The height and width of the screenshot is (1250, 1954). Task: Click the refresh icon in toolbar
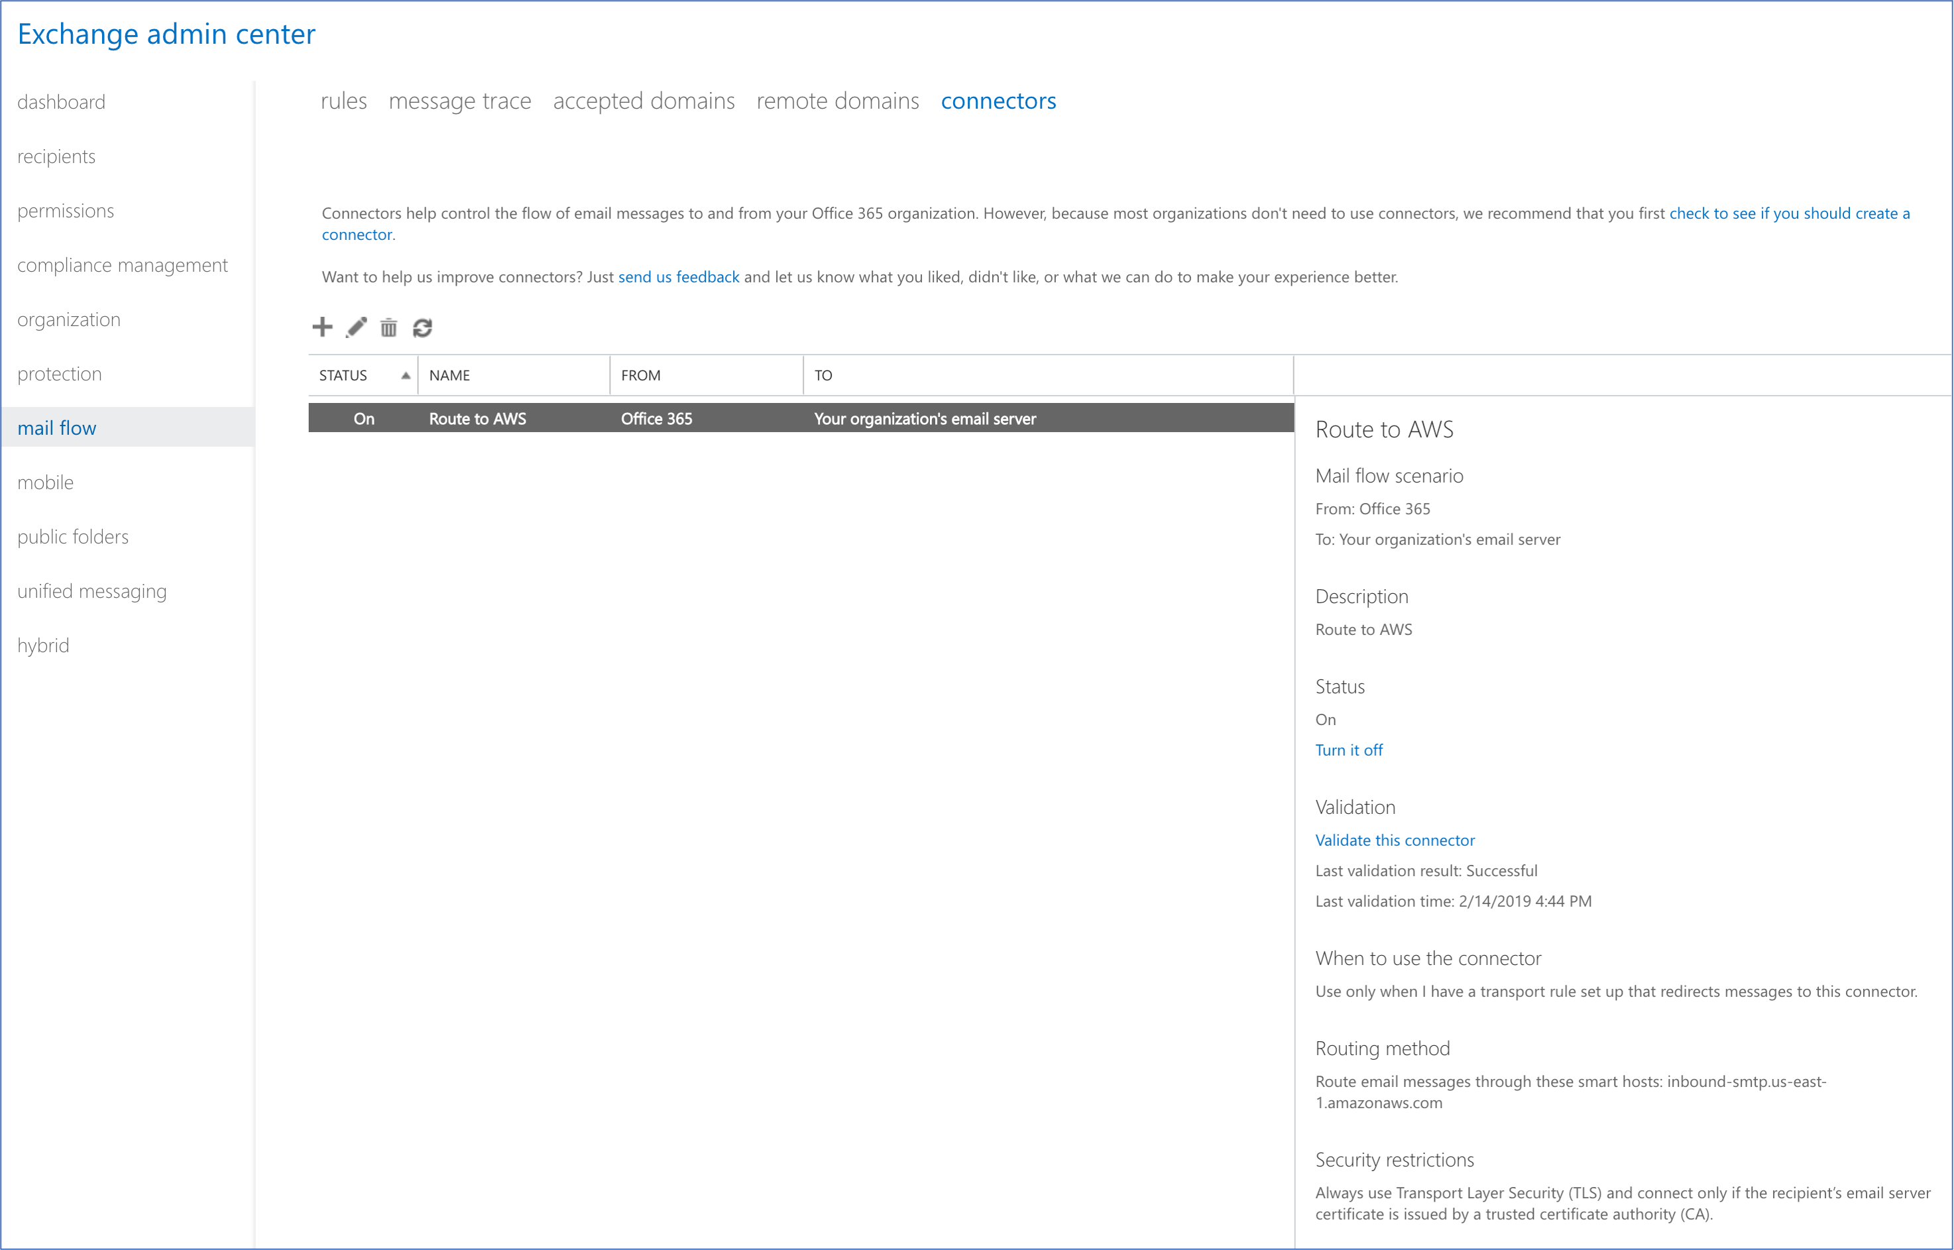pos(422,327)
